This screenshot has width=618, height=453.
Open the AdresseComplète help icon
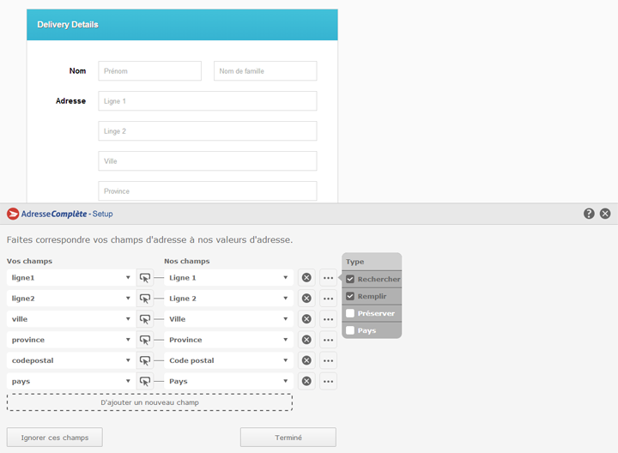pos(589,214)
